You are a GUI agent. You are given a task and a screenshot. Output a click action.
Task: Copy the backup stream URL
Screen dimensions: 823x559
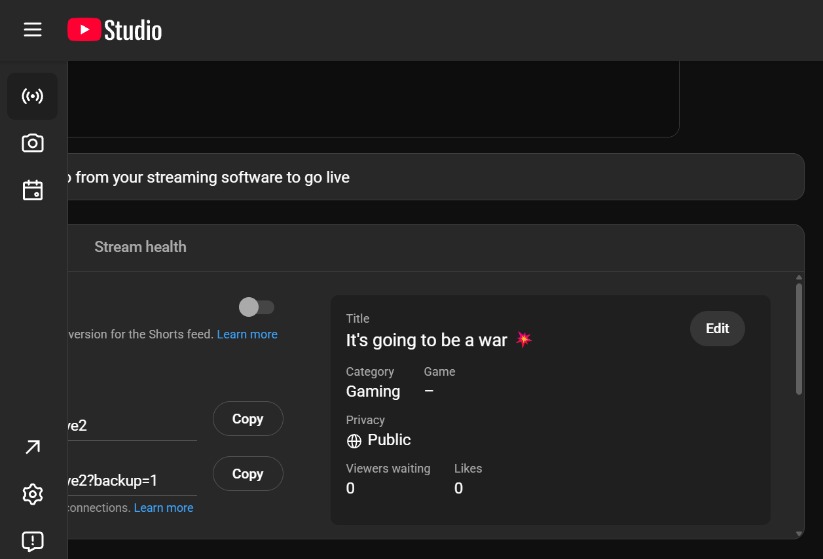tap(247, 473)
